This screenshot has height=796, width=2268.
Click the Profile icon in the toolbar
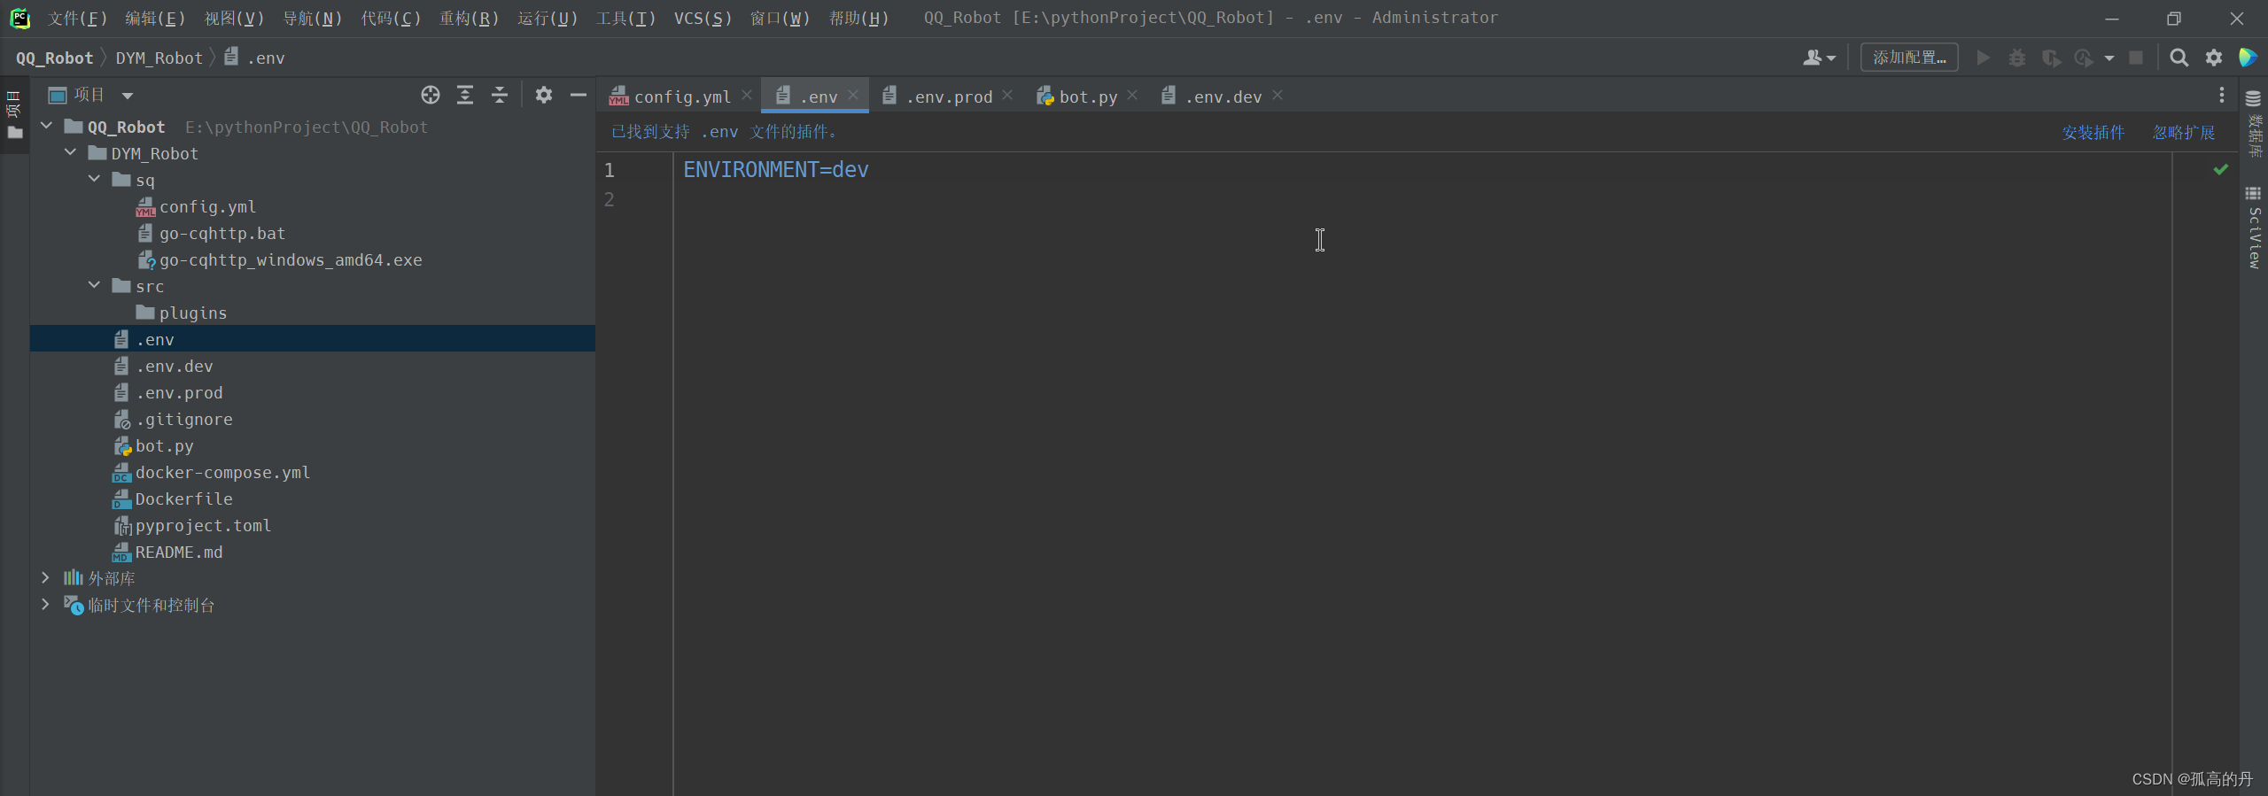(2084, 58)
